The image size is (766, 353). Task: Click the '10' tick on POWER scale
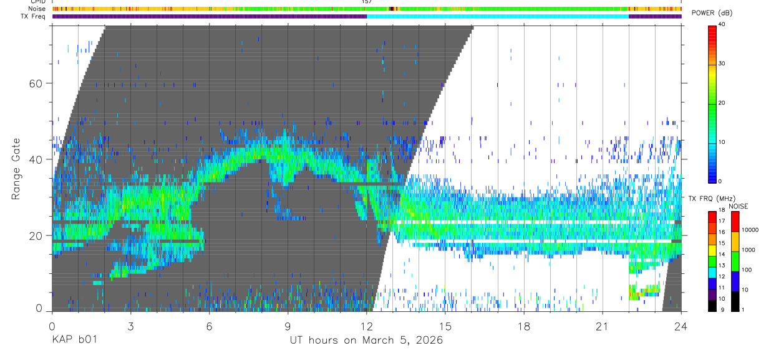pyautogui.click(x=722, y=142)
